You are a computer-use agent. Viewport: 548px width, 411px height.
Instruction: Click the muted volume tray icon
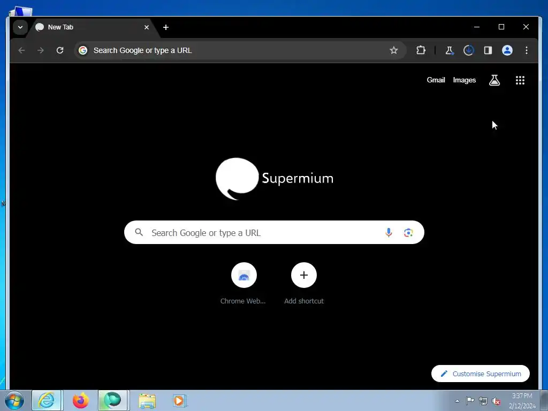click(496, 401)
